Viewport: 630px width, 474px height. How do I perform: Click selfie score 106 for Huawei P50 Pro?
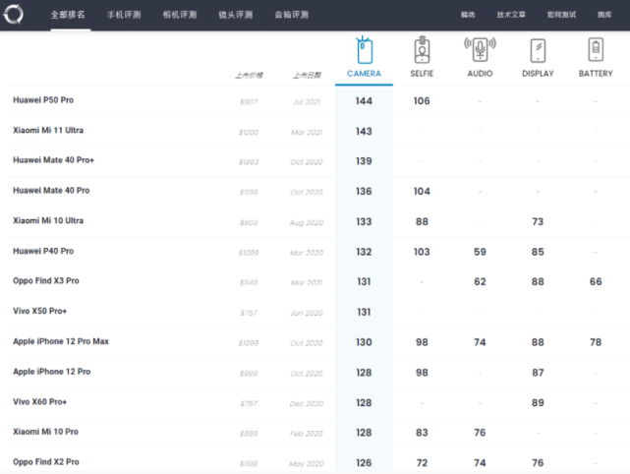422,101
